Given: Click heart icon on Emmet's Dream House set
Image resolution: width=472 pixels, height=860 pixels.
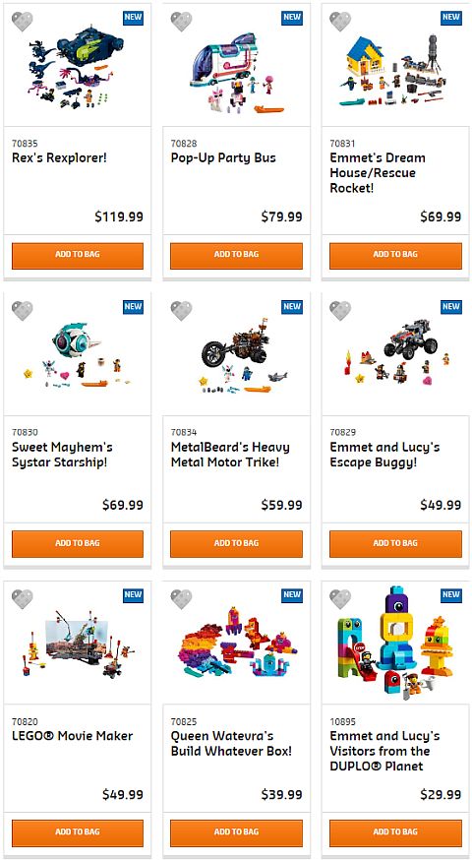Looking at the screenshot, I should click(x=340, y=22).
